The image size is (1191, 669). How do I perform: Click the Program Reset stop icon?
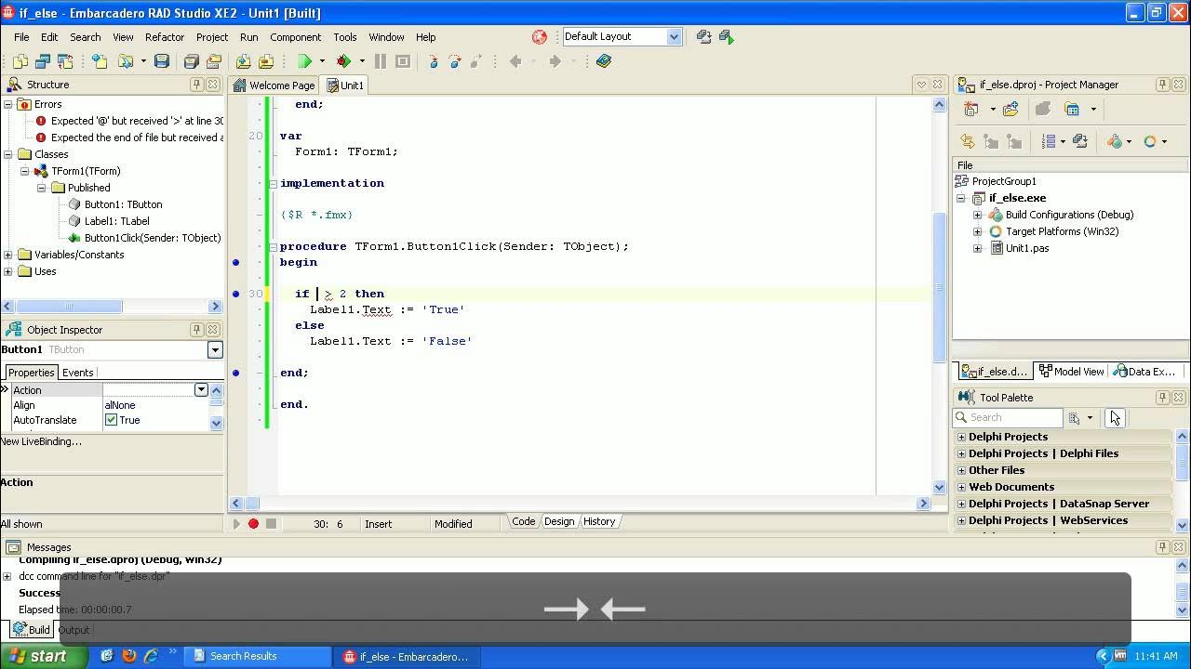[403, 61]
